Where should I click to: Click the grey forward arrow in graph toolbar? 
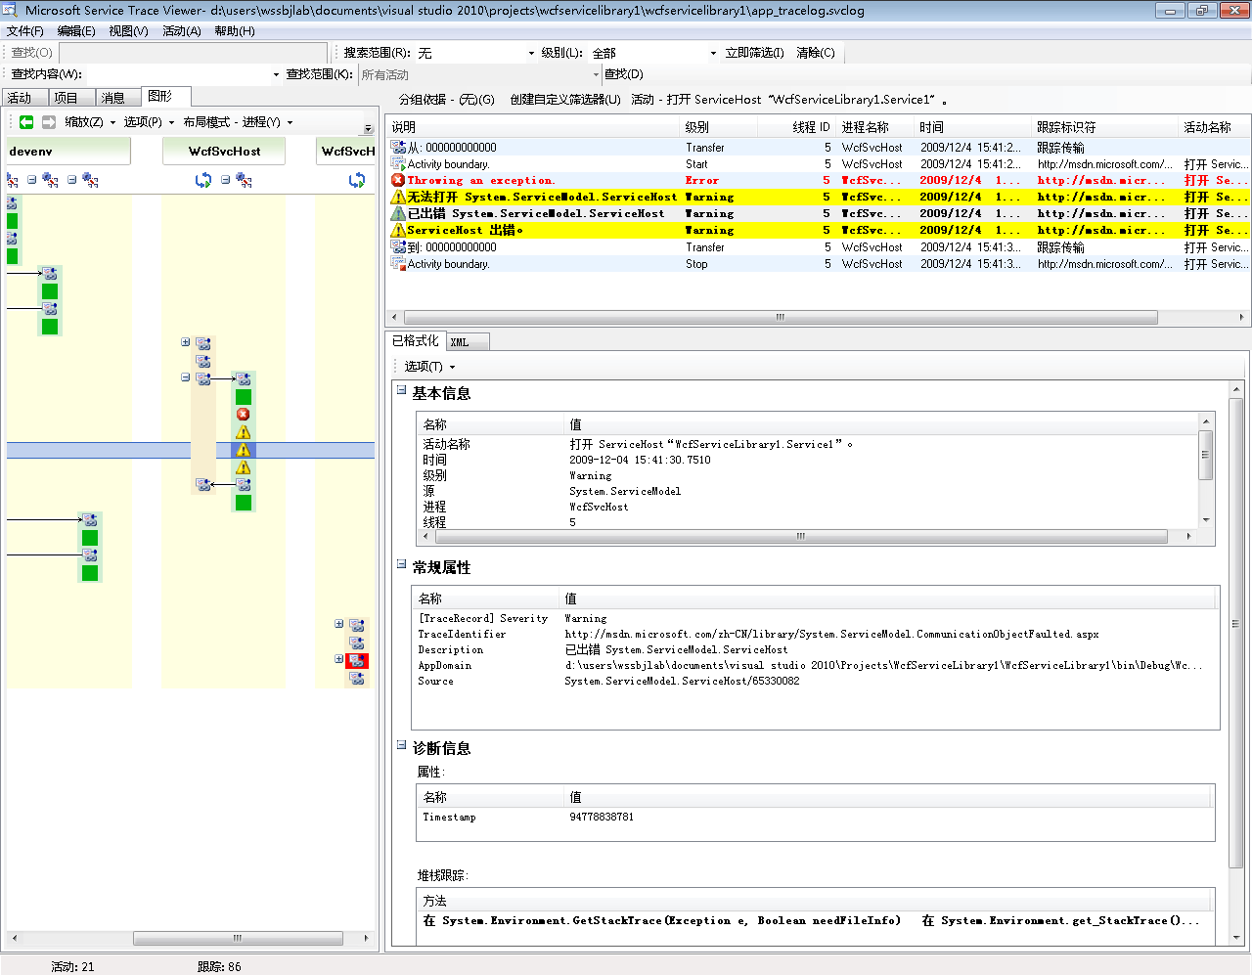pyautogui.click(x=48, y=122)
